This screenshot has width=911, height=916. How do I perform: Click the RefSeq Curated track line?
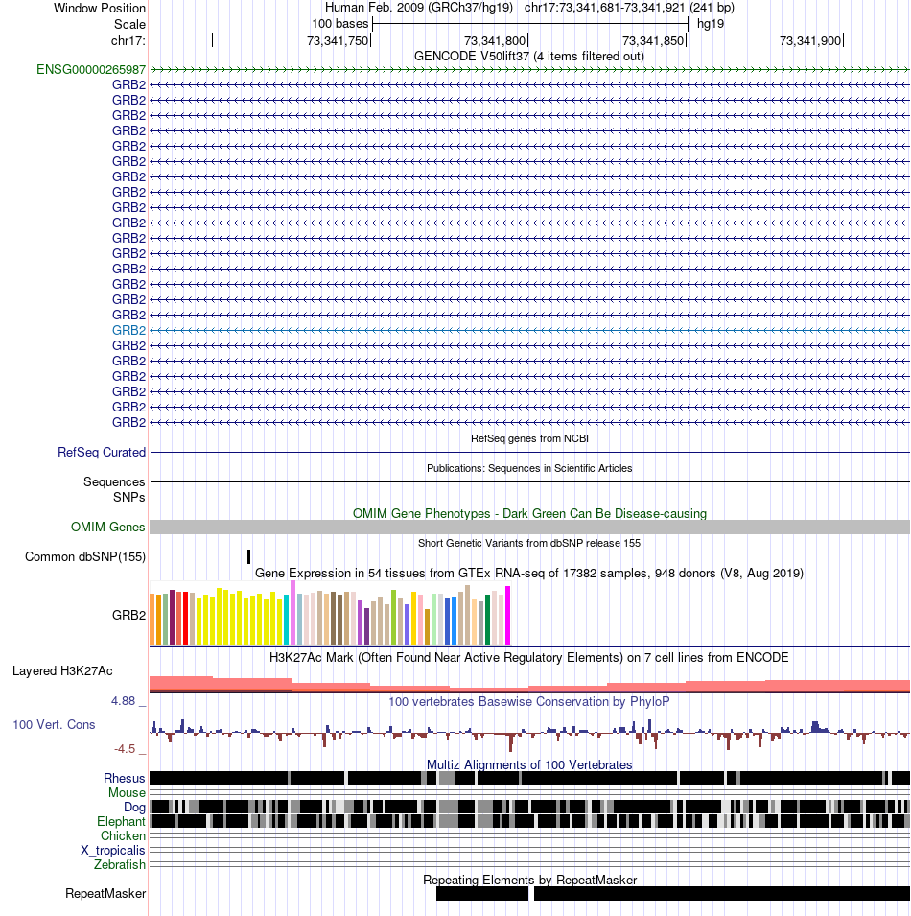tap(529, 452)
